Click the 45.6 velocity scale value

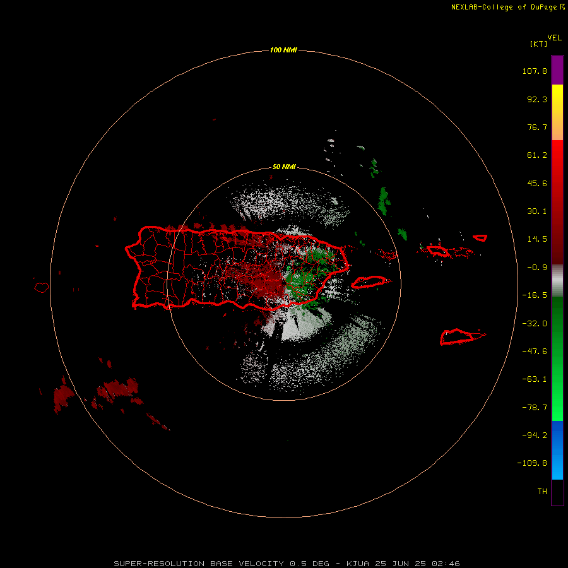(x=537, y=183)
